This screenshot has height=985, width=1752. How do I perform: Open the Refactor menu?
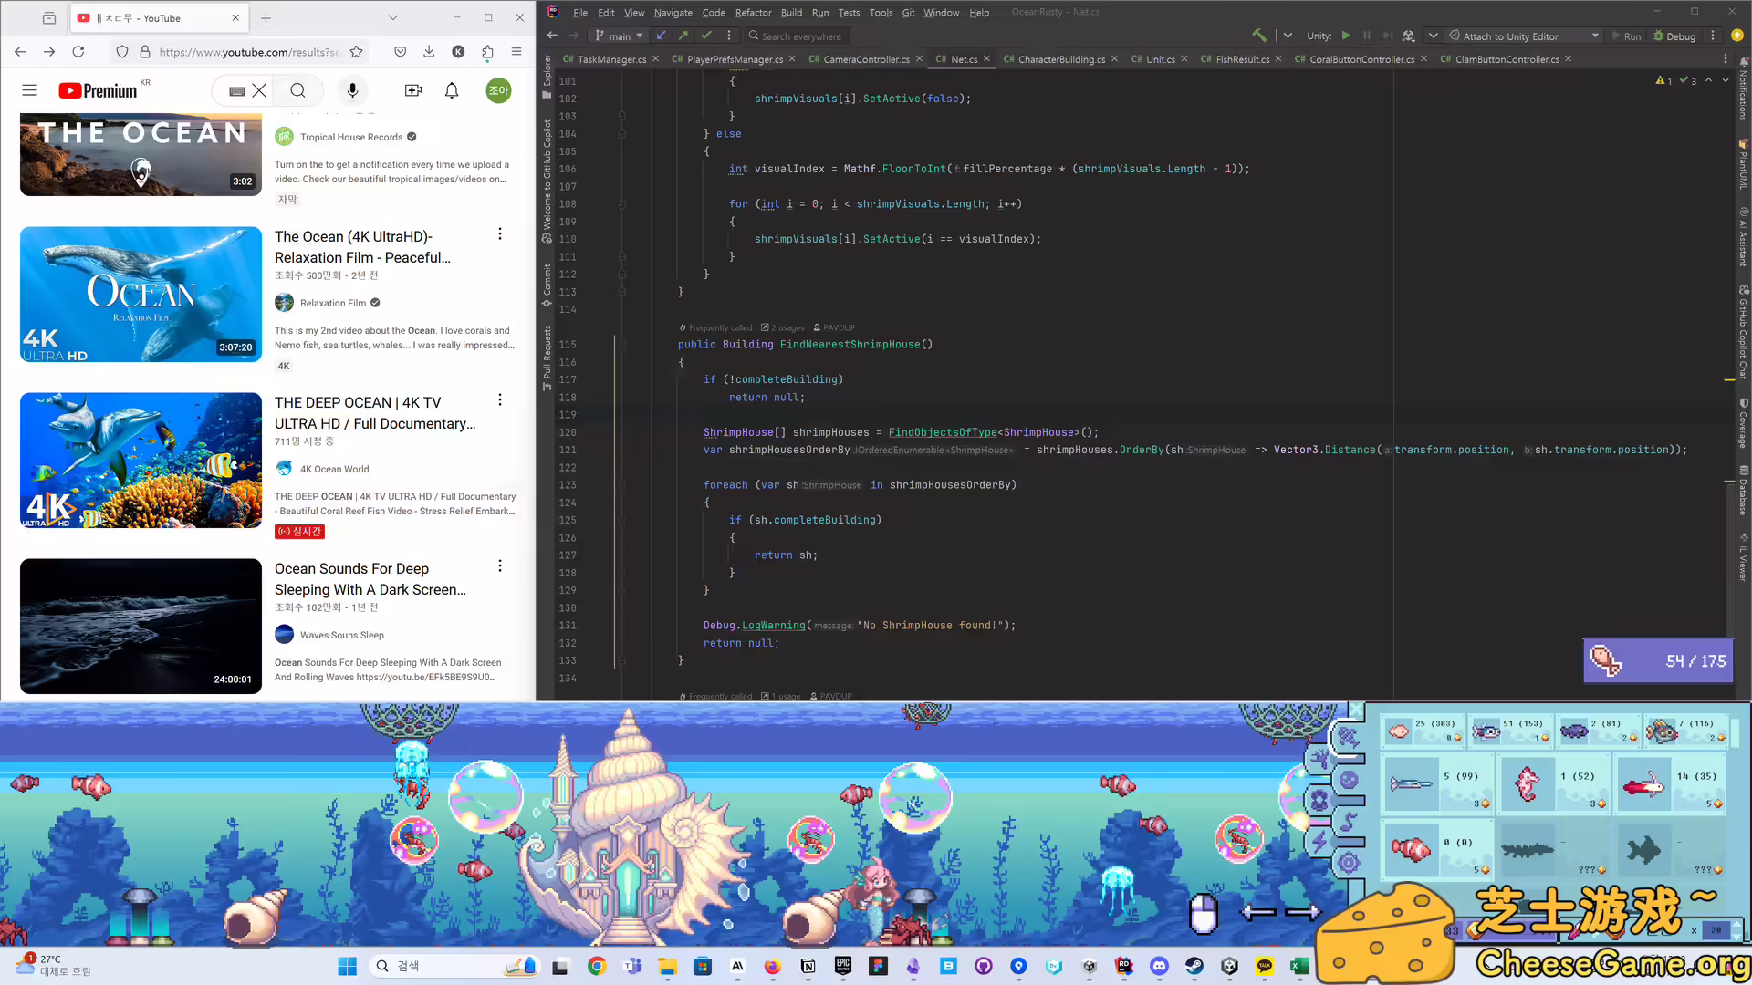coord(753,13)
